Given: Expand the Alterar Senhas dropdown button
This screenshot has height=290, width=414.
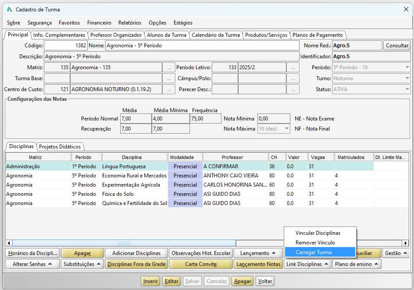Looking at the screenshot, I should click(32, 264).
